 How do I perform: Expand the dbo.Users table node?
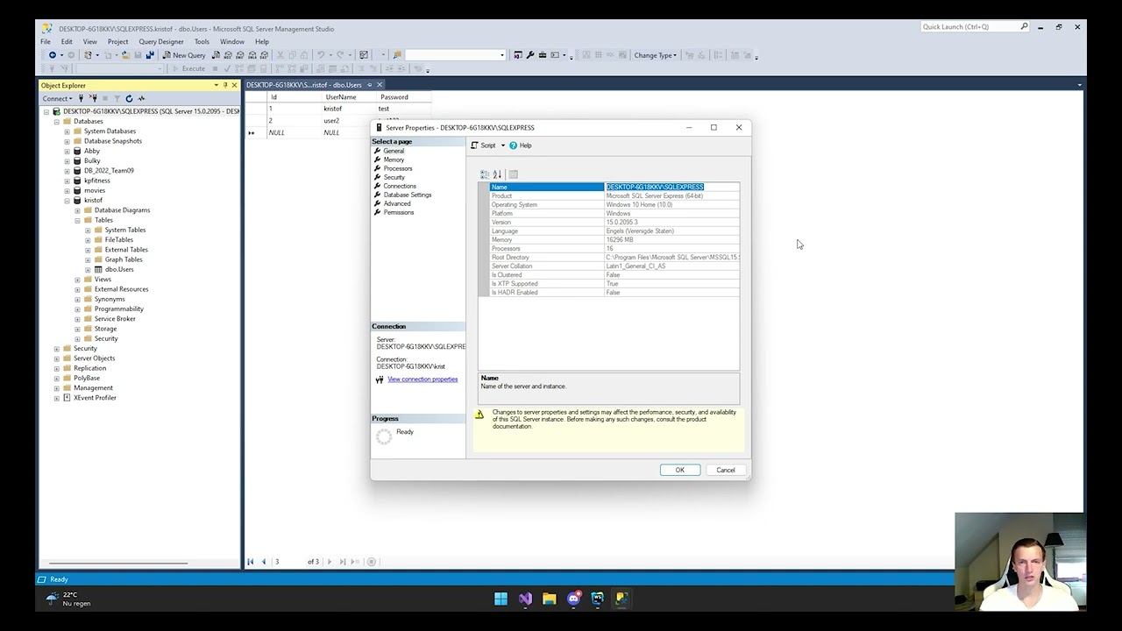88,270
